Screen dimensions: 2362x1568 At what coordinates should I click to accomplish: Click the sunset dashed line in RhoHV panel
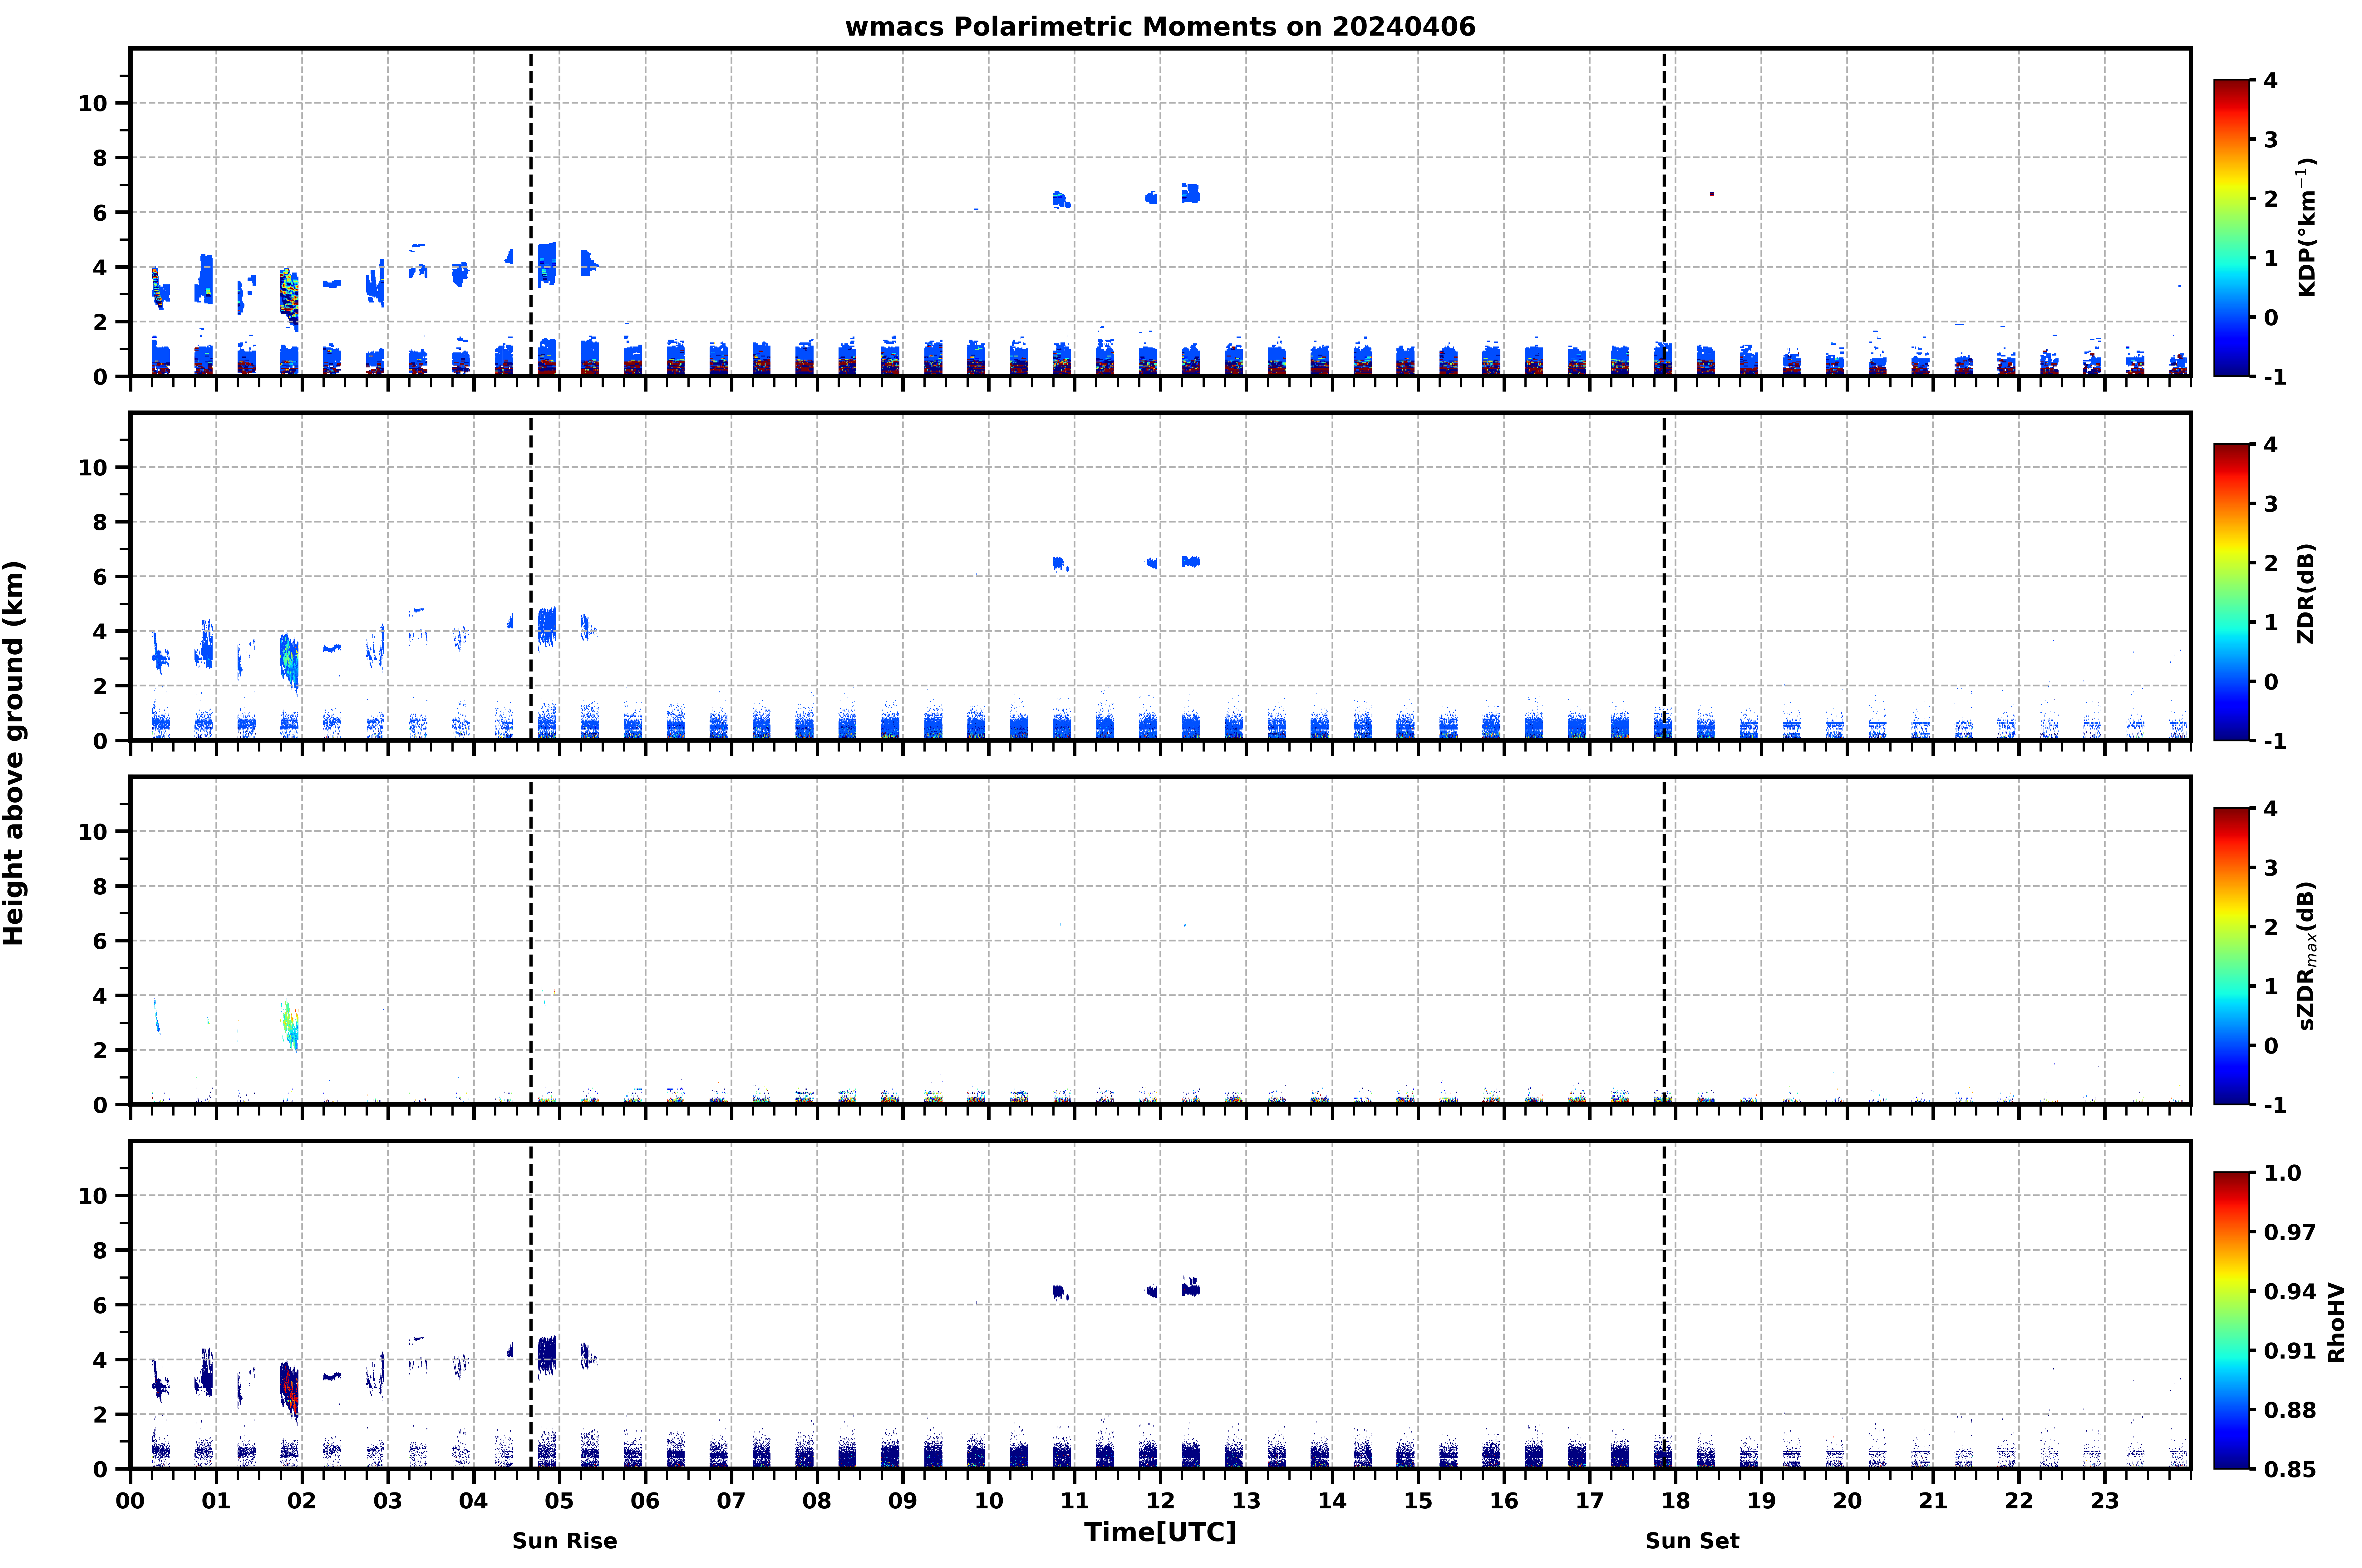point(1664,1305)
